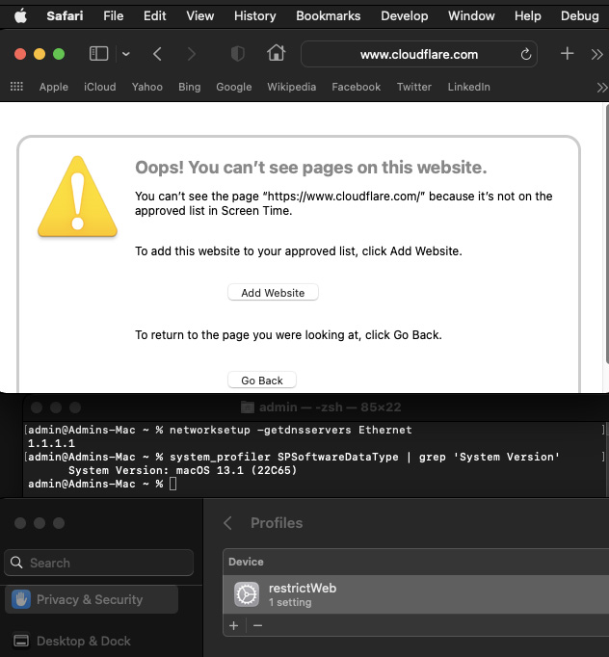Click the Desktop & Dock icon

21,641
